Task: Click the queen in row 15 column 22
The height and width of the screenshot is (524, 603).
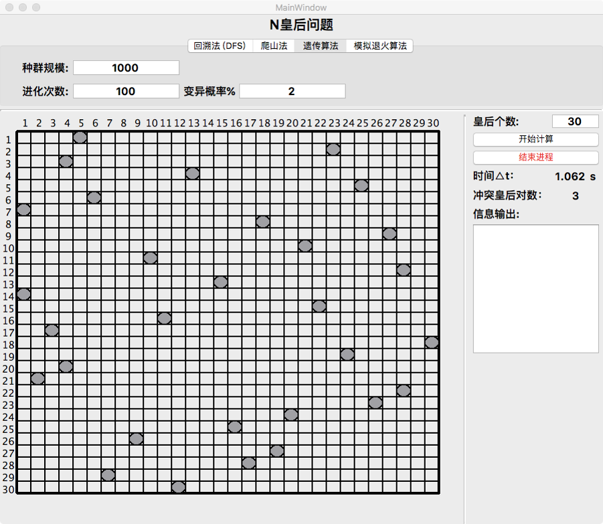Action: click(319, 306)
